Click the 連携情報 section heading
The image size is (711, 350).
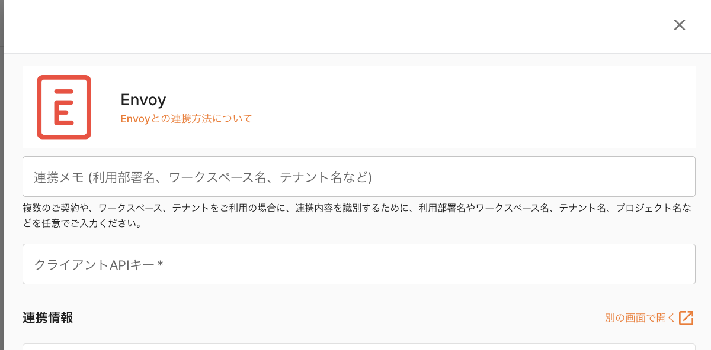[48, 317]
